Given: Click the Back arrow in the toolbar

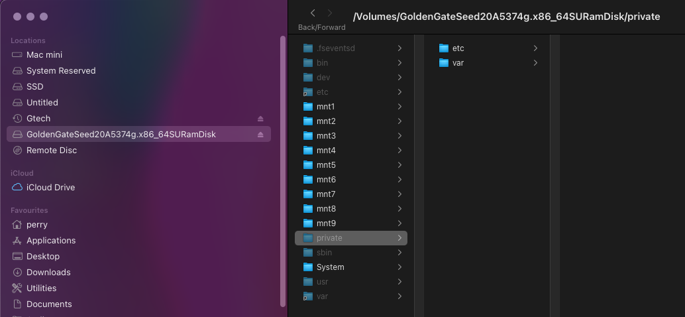Looking at the screenshot, I should tap(313, 13).
